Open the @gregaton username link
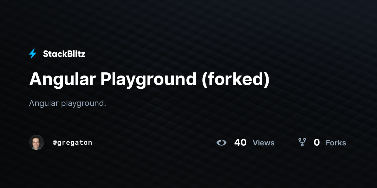The image size is (377, 188). [x=72, y=143]
